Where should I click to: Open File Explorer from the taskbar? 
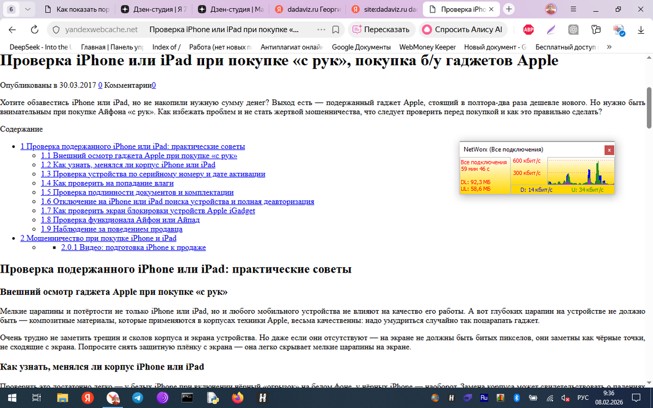[62, 398]
